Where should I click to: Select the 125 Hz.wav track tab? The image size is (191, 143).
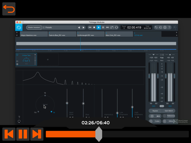[147, 34]
